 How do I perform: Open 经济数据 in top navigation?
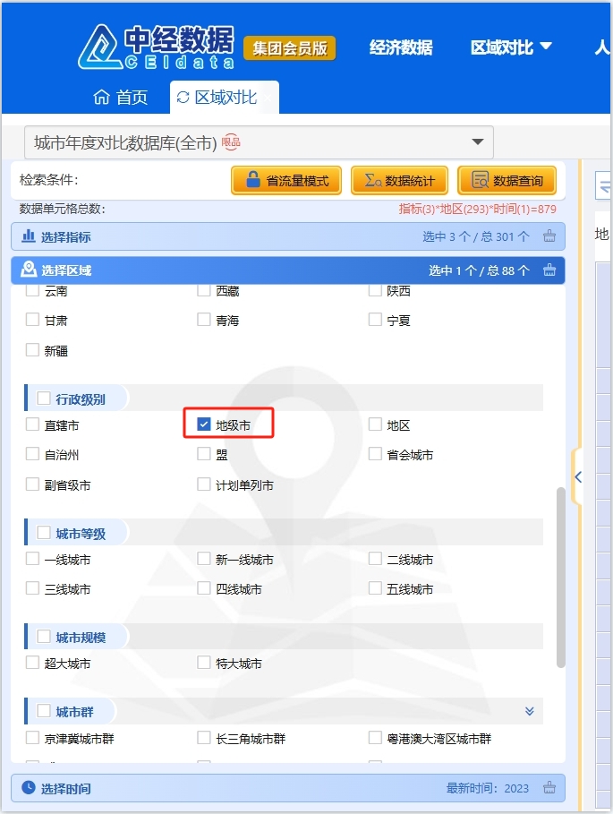(x=401, y=47)
